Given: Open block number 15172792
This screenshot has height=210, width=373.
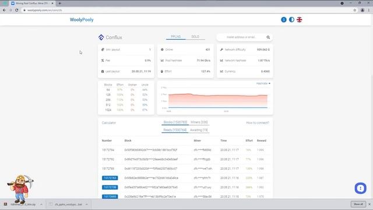Looking at the screenshot, I should 108,159.
